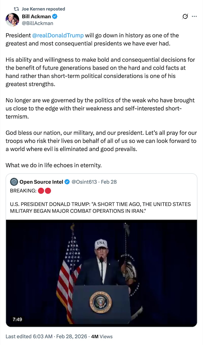Click Open Source Intel's verified badge

[x=67, y=182]
